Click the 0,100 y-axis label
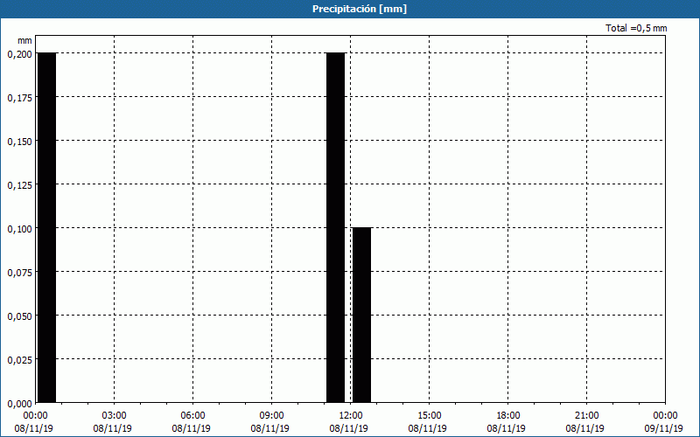Screen dimensions: 700x437 pos(19,229)
